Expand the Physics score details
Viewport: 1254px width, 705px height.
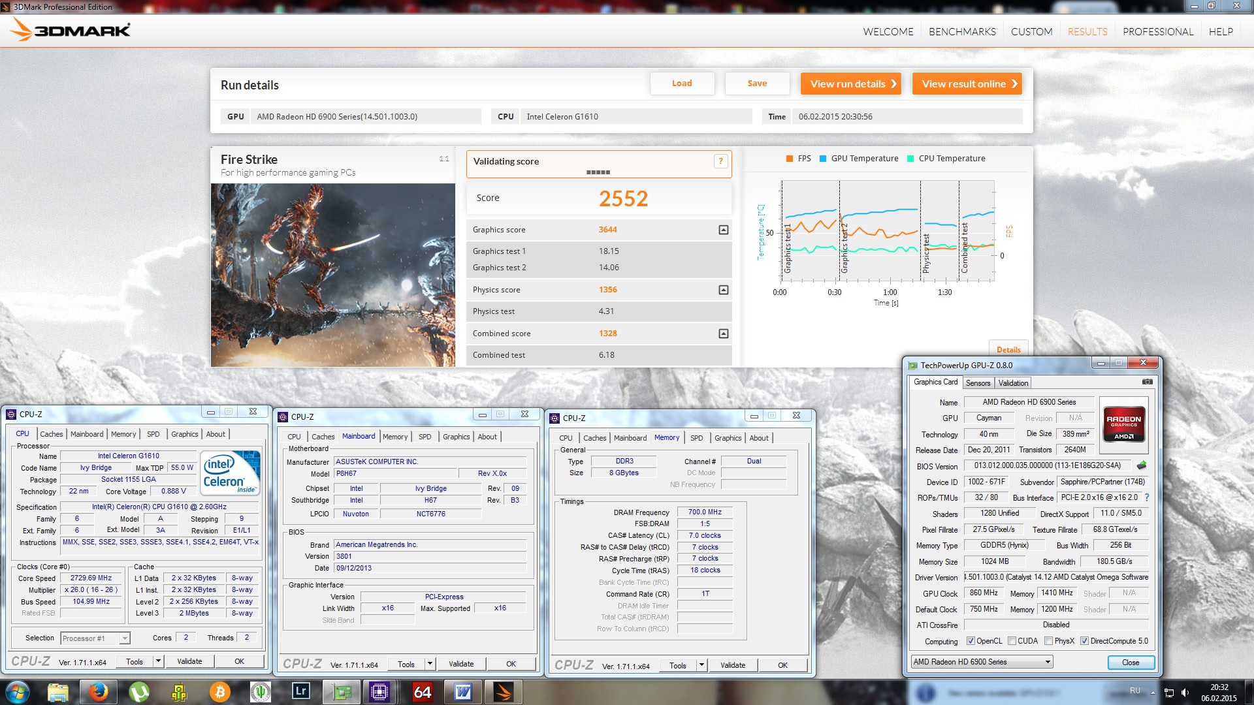[x=723, y=290]
